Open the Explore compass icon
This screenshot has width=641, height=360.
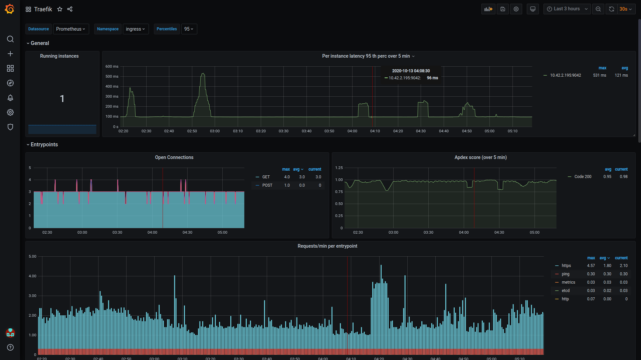click(10, 83)
